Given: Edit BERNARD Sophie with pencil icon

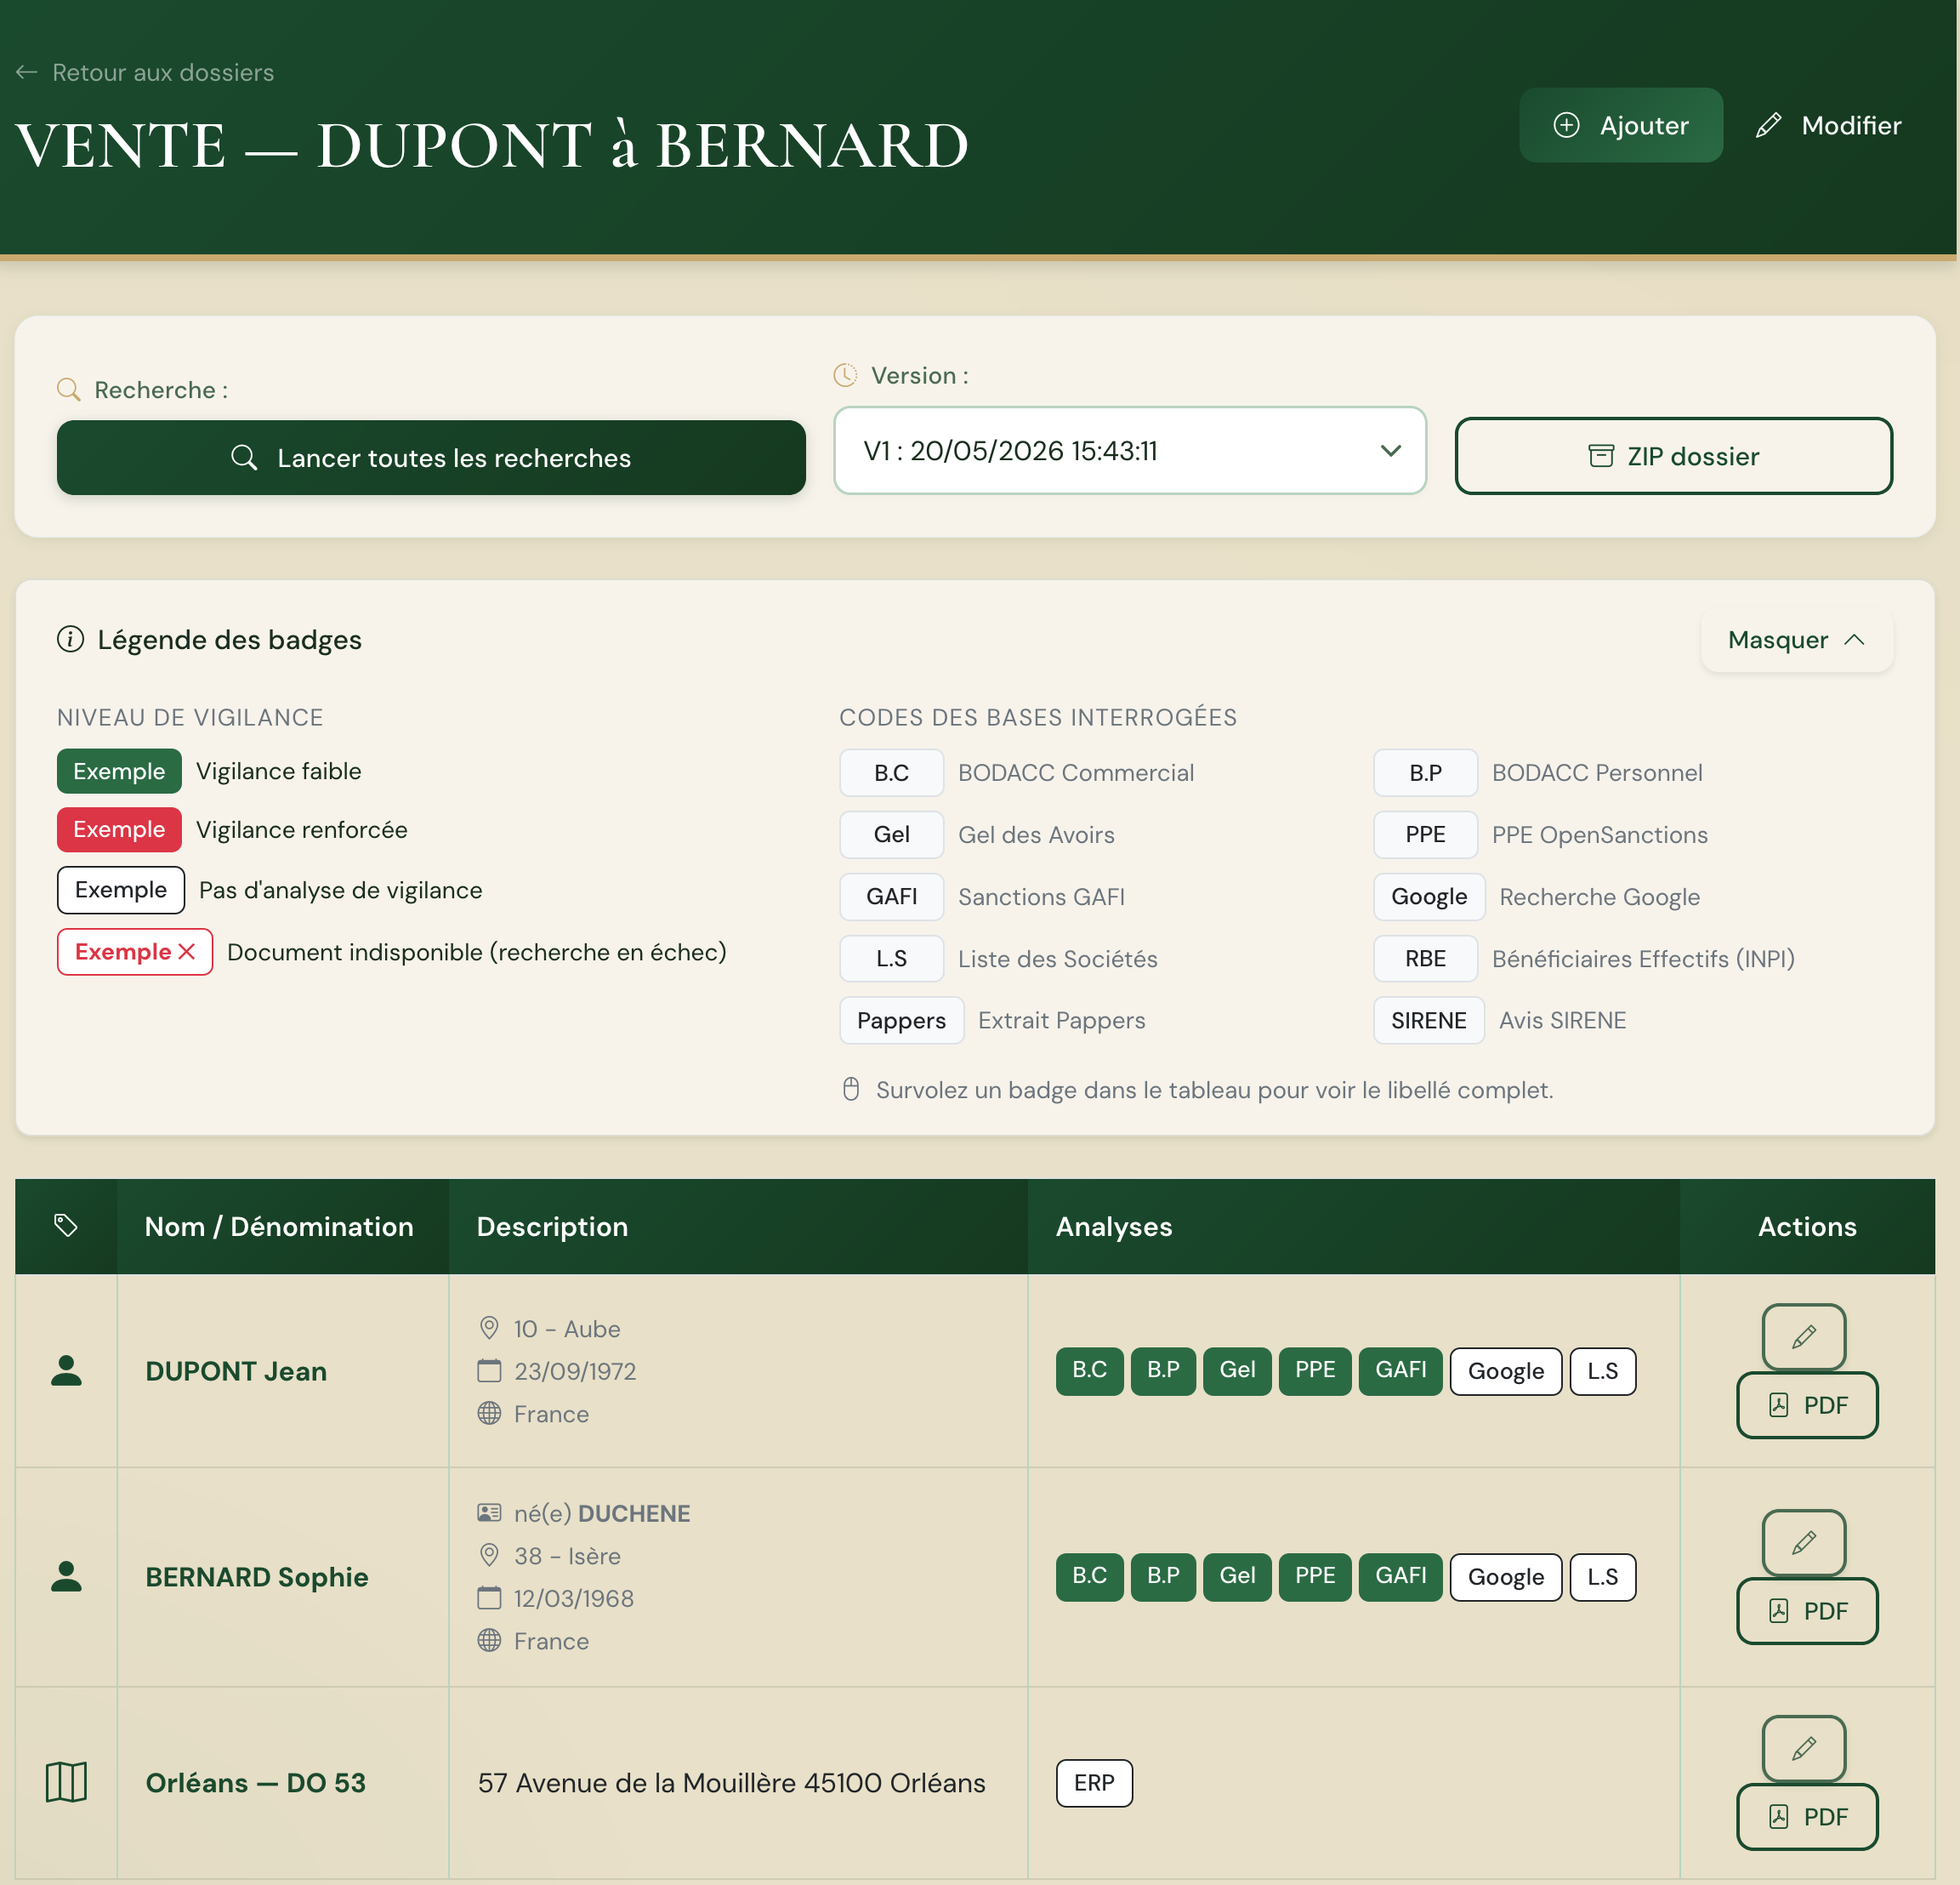Looking at the screenshot, I should coord(1803,1543).
